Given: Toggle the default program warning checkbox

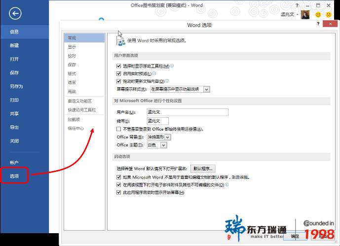Looking at the screenshot, I should point(118,177).
